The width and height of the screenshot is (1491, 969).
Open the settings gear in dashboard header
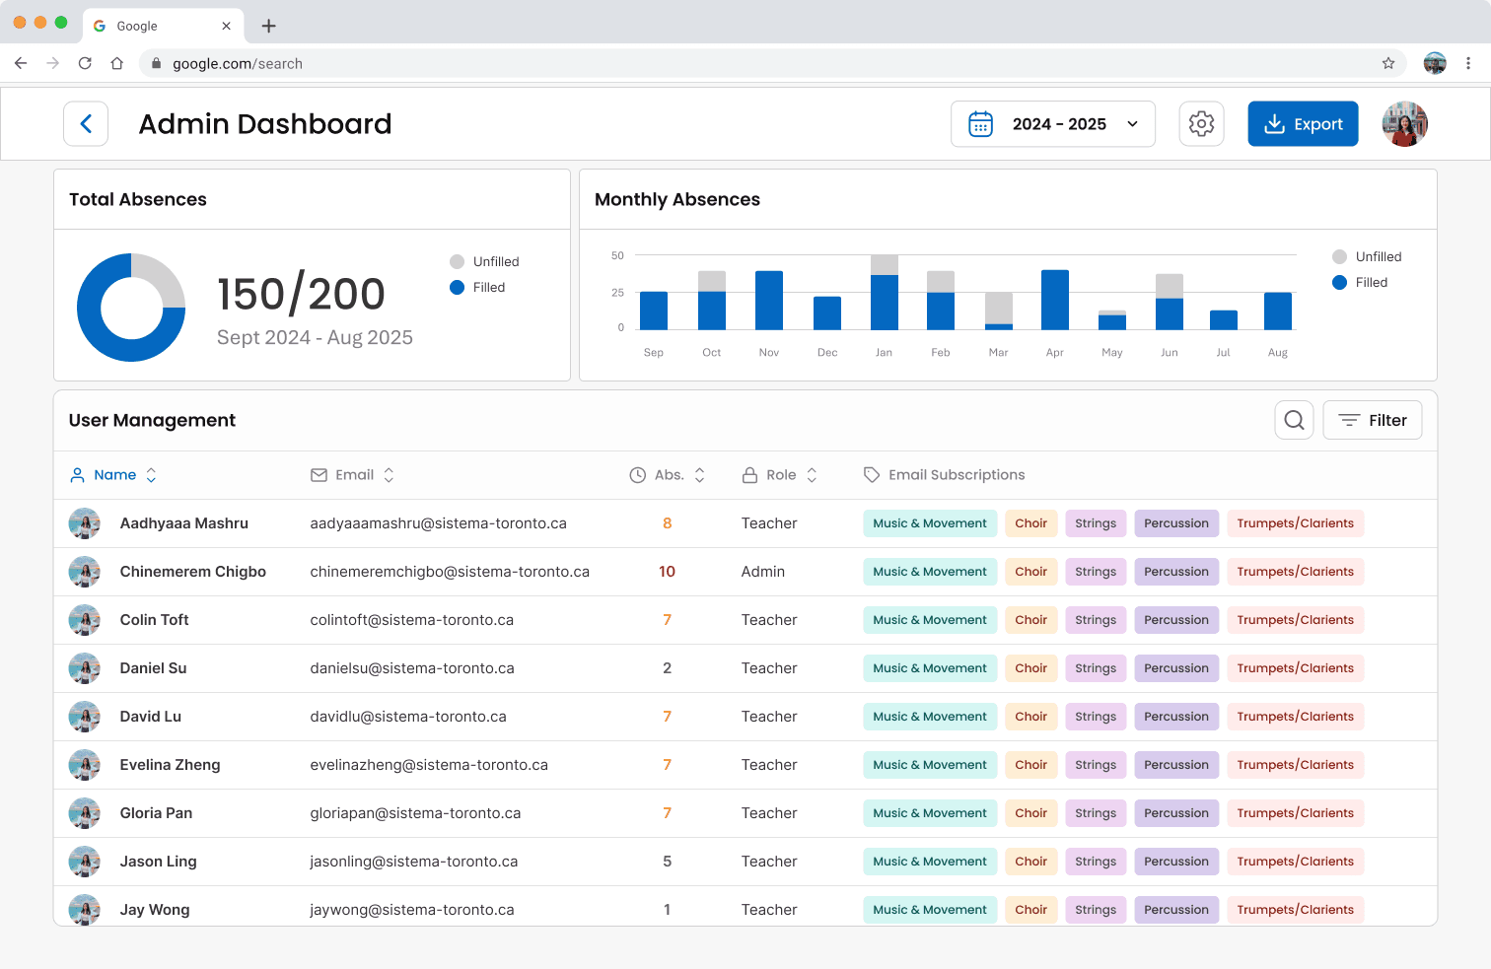[1201, 124]
